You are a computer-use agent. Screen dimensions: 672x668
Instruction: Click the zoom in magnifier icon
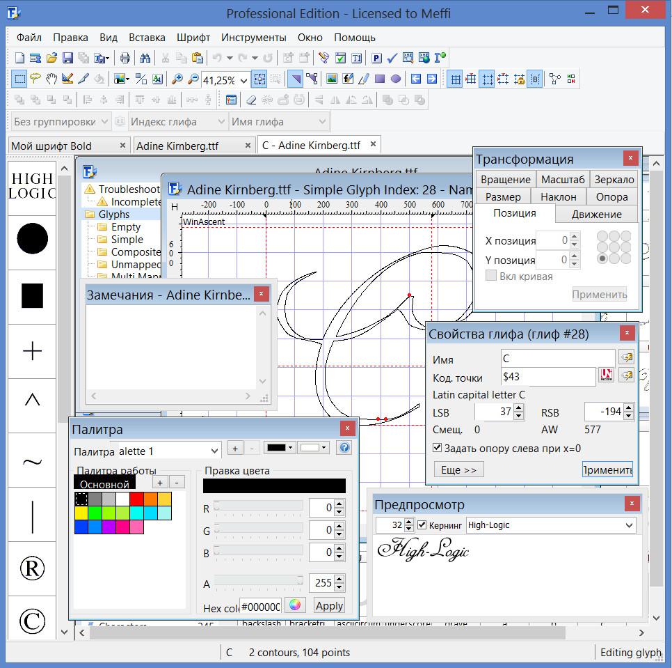click(x=177, y=79)
